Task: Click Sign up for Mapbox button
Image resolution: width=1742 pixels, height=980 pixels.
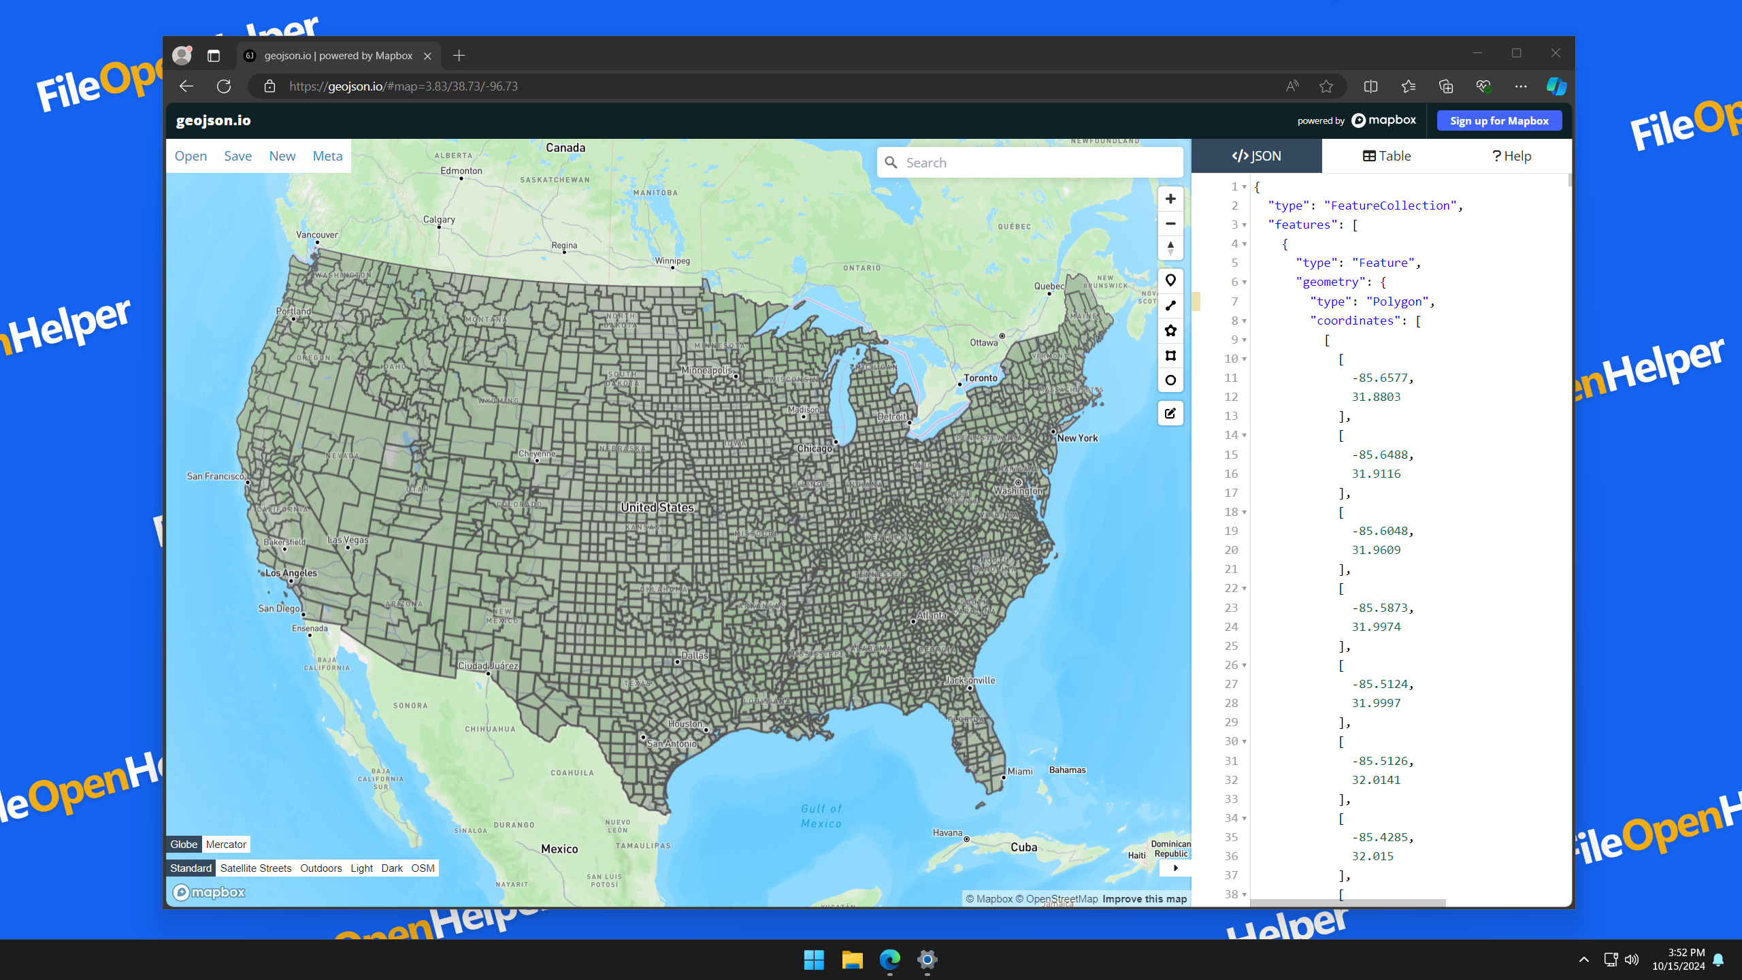Action: click(1499, 120)
